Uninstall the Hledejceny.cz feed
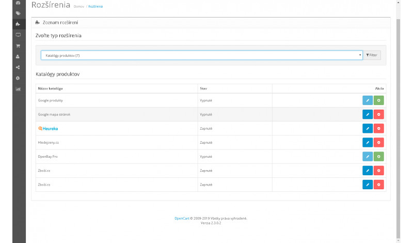Screen dimensions: 413x243 379,143
